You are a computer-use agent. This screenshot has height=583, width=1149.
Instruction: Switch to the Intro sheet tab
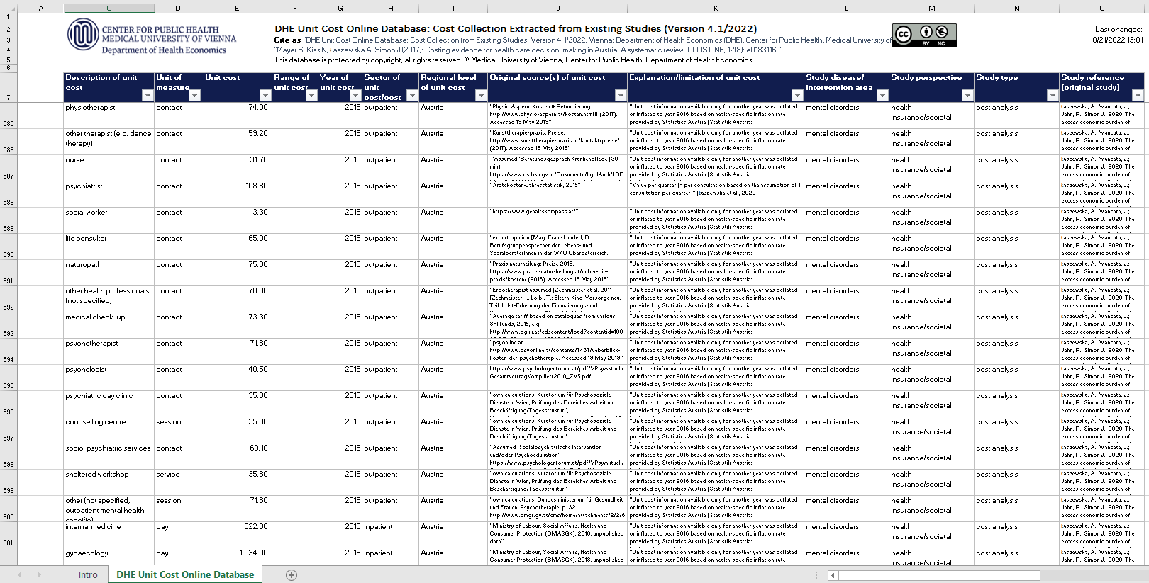[x=88, y=574]
